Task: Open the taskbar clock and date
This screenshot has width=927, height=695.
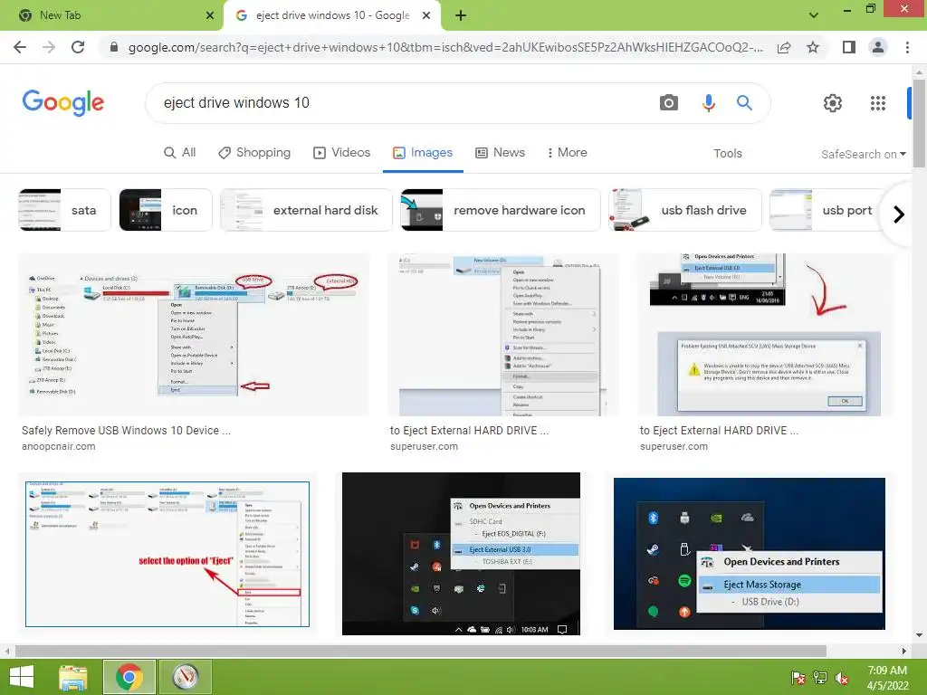Action: pos(887,678)
